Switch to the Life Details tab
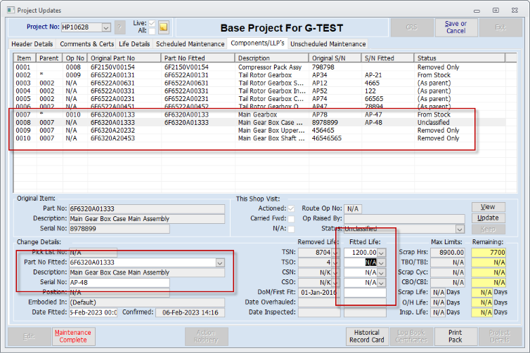 point(134,44)
